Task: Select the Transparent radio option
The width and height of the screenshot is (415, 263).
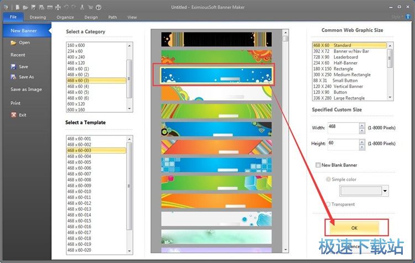Action: point(328,204)
